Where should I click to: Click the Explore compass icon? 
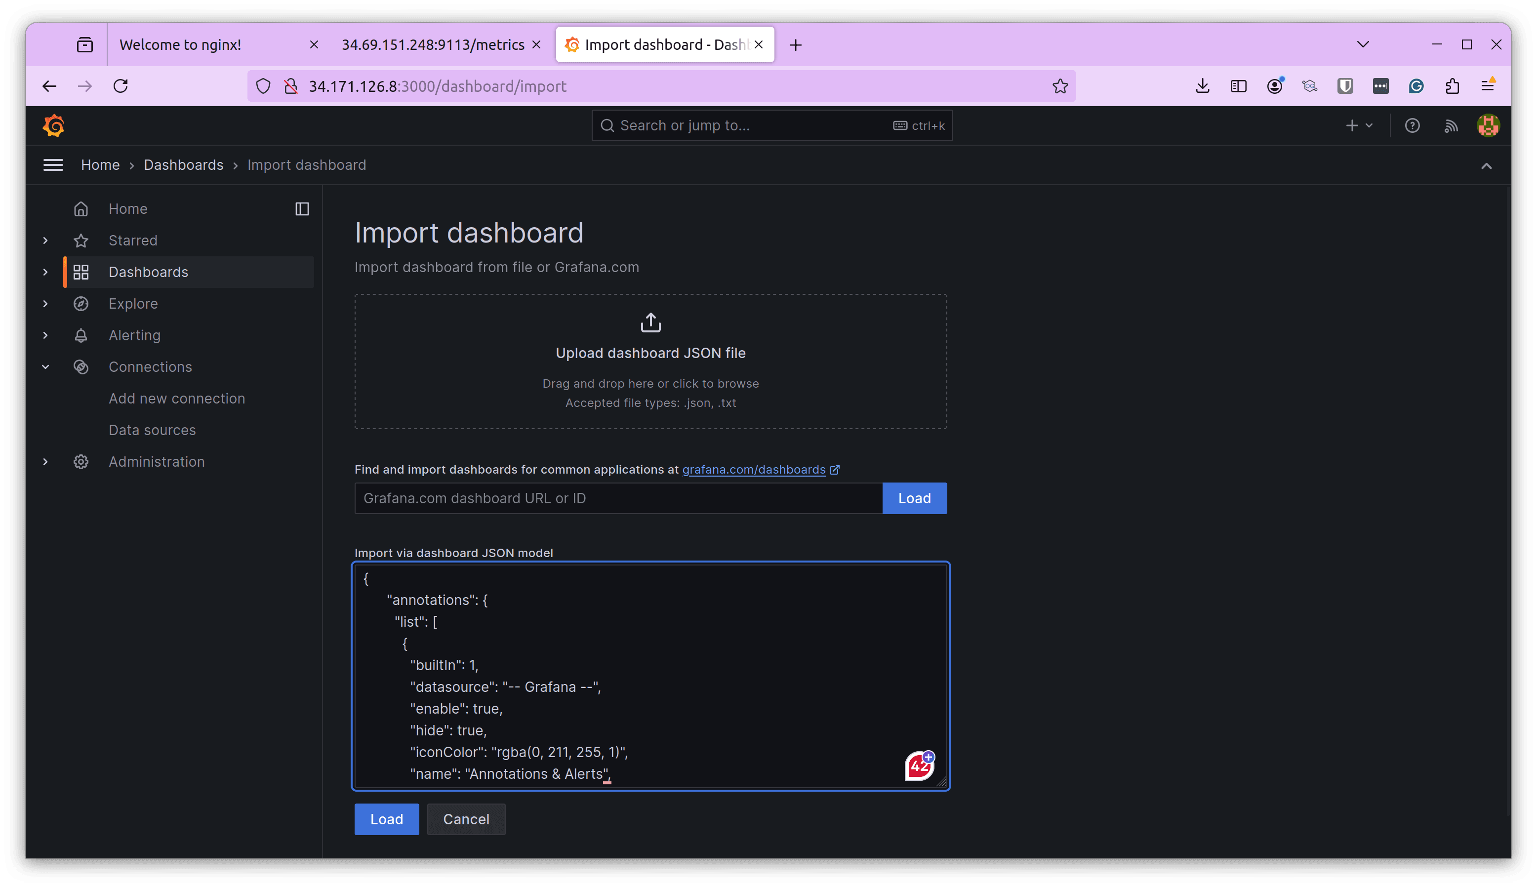81,304
